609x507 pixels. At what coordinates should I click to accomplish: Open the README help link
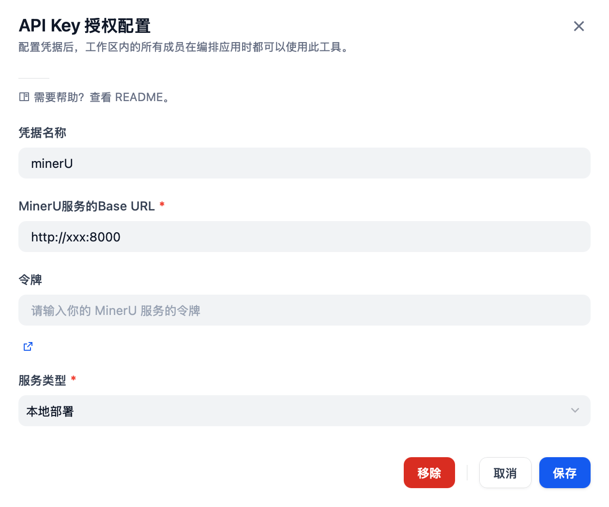point(102,97)
